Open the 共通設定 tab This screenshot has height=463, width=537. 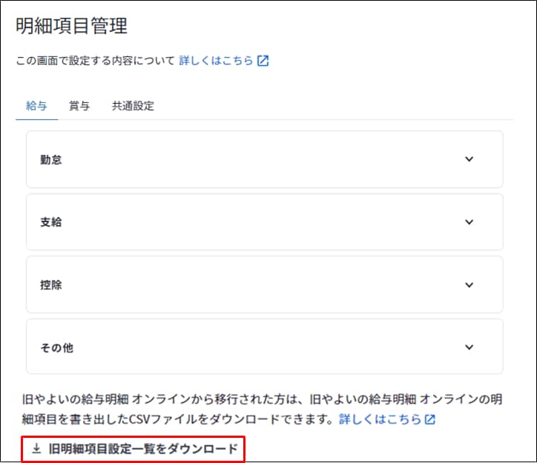click(x=133, y=106)
